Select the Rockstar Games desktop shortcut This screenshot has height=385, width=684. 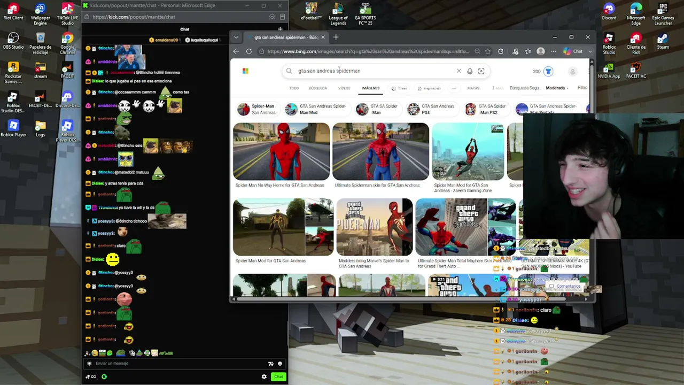click(x=13, y=73)
